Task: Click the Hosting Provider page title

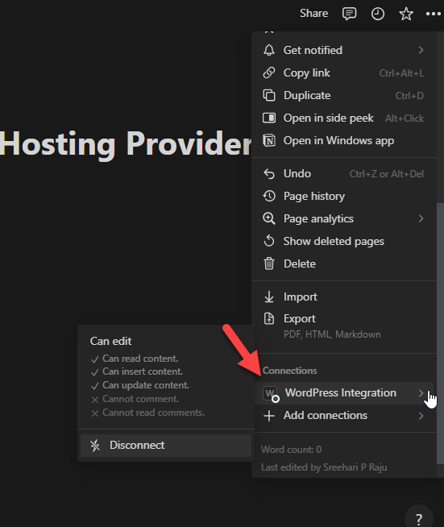Action: [126, 144]
